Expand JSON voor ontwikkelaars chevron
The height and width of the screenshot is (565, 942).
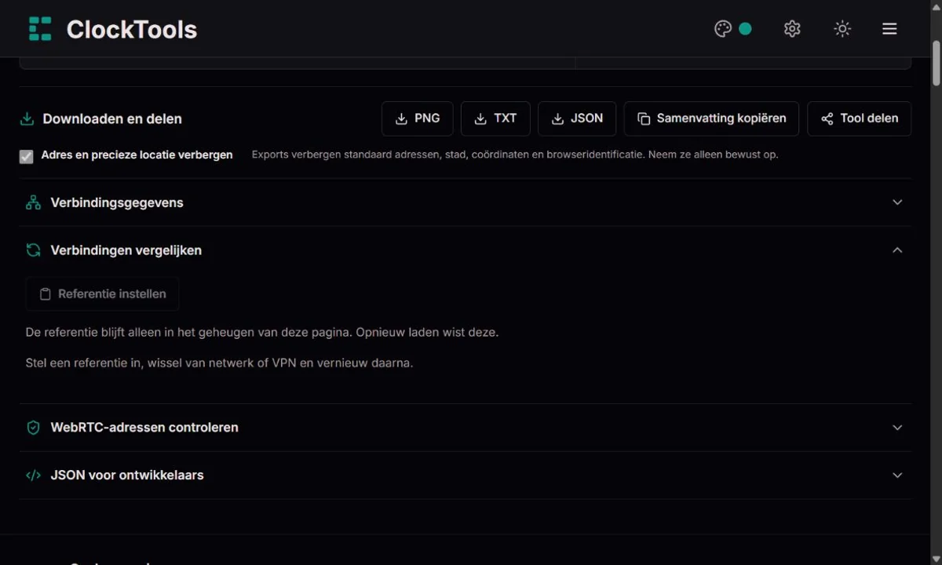(x=898, y=476)
